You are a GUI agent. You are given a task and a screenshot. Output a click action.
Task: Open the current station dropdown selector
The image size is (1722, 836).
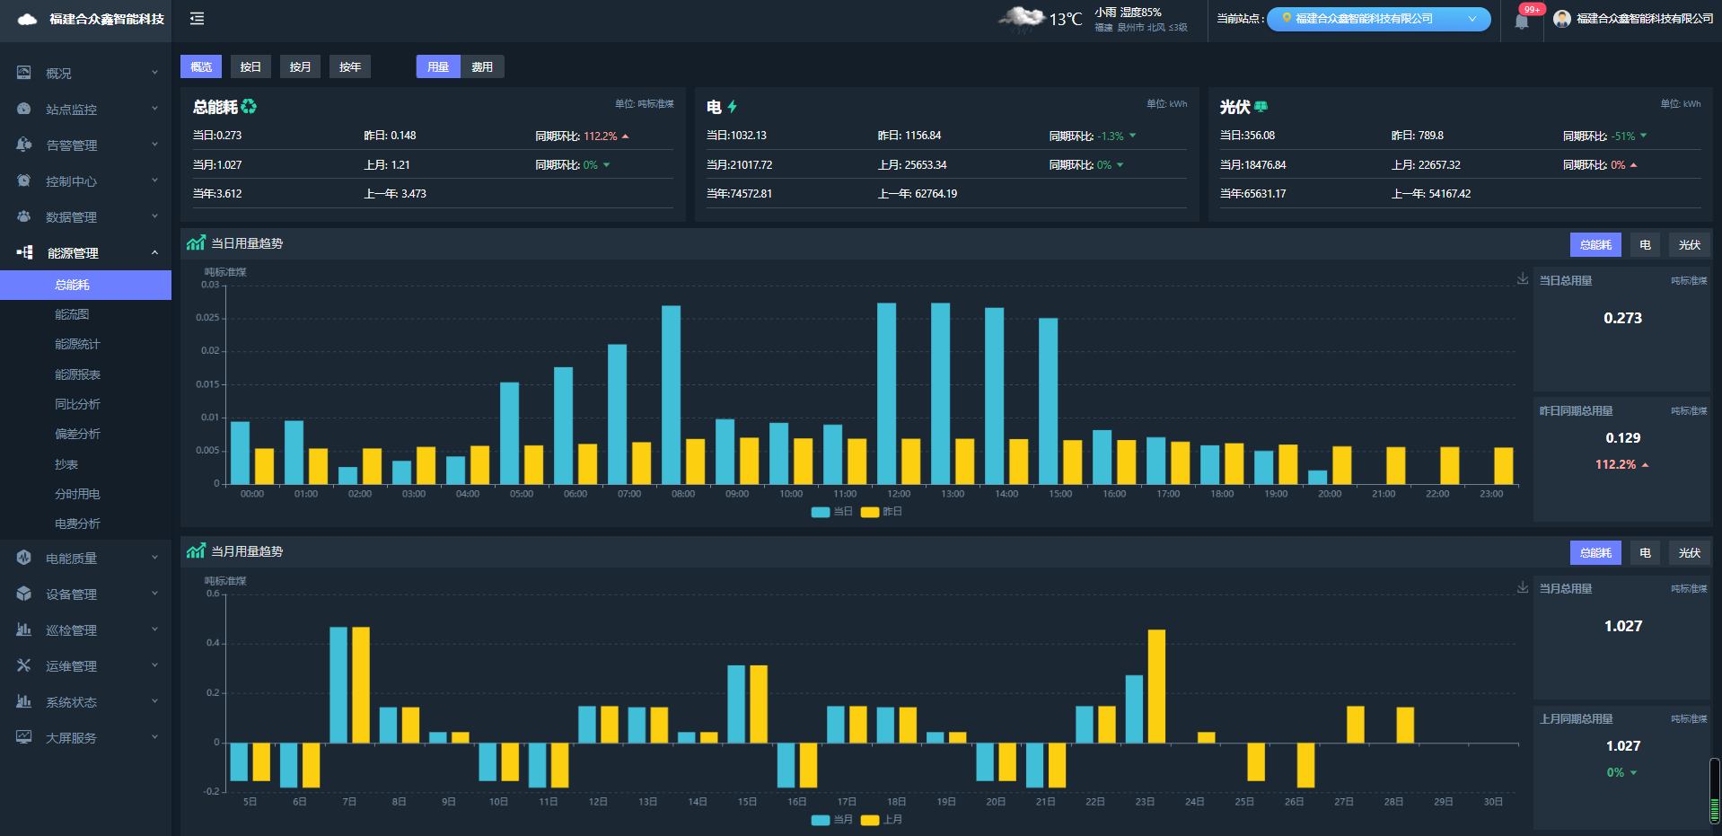pyautogui.click(x=1377, y=19)
